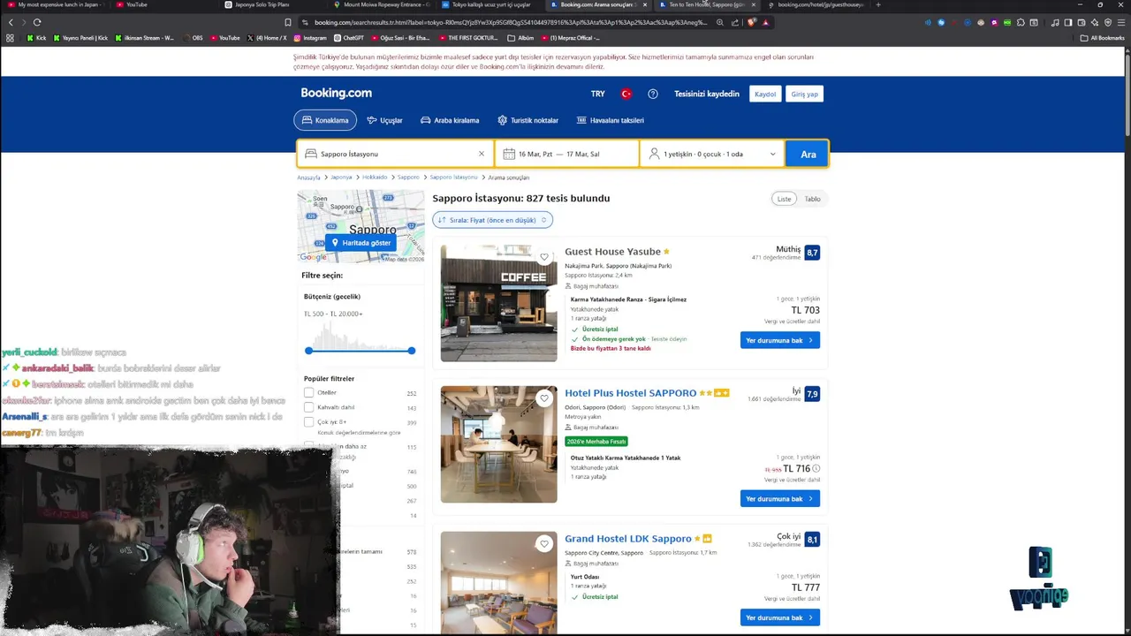Open the Kick bookmark
This screenshot has width=1131, height=636.
[37, 38]
